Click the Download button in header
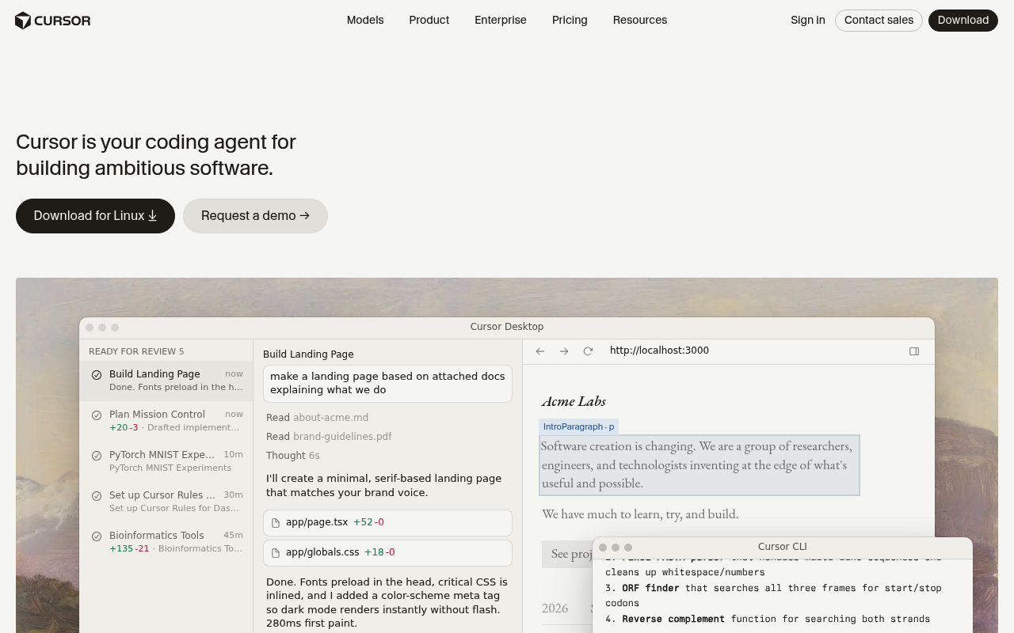The width and height of the screenshot is (1014, 633). (x=963, y=21)
